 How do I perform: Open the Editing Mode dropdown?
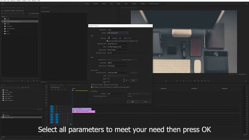(x=117, y=30)
